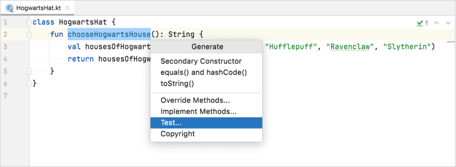The image size is (456, 167).
Task: Click the fun keyword on line 2
Action: pos(57,35)
